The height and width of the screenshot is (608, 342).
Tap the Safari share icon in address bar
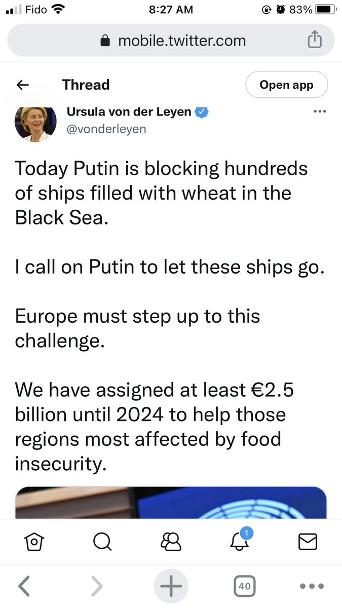coord(315,40)
